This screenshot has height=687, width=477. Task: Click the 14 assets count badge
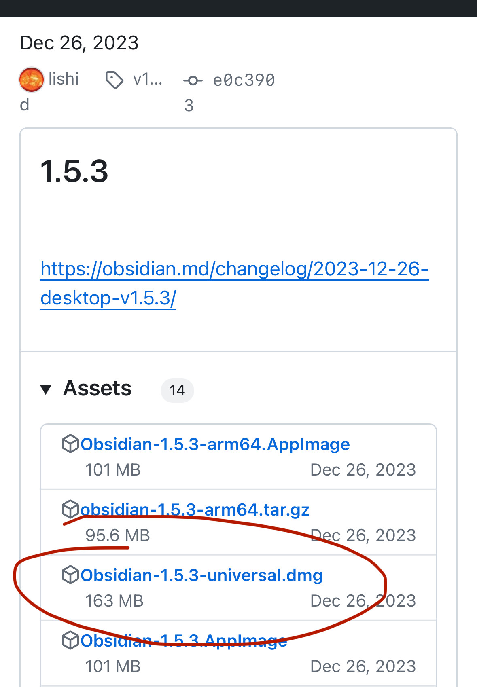(x=177, y=391)
